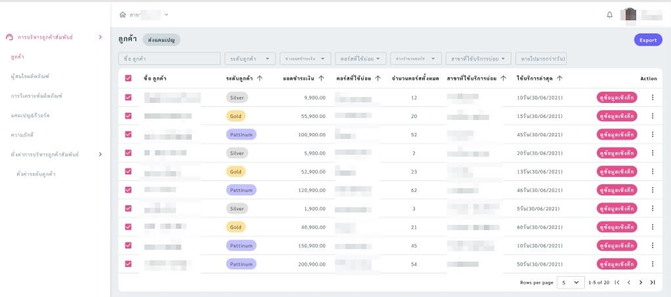Open the payment range filter dropdown
This screenshot has width=671, height=297.
click(305, 58)
